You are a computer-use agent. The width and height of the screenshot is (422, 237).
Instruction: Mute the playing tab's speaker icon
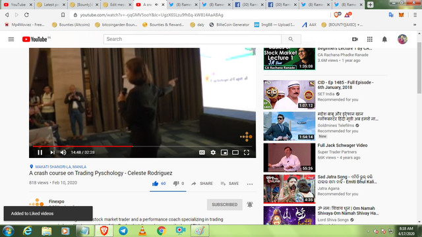(x=157, y=5)
